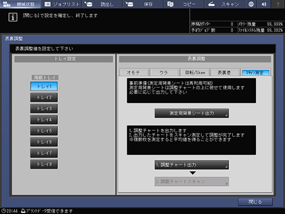Click the printer receive status icon
Screen dimensions: 285x214
(23, 211)
